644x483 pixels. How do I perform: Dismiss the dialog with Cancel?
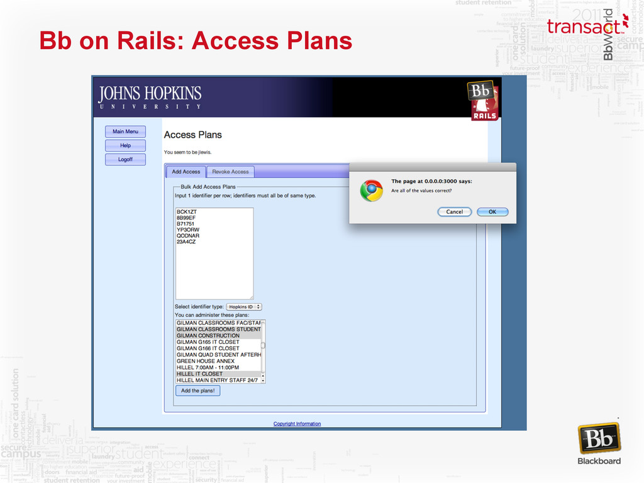(454, 212)
